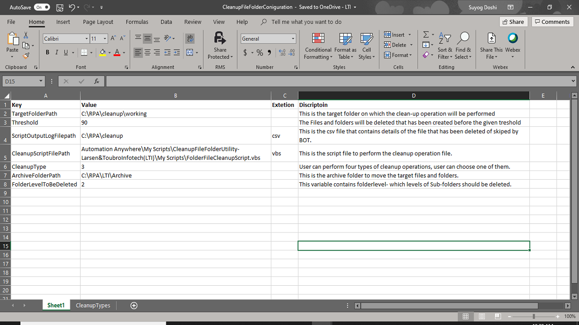Switch to the CleanupTypes sheet tab

point(93,306)
